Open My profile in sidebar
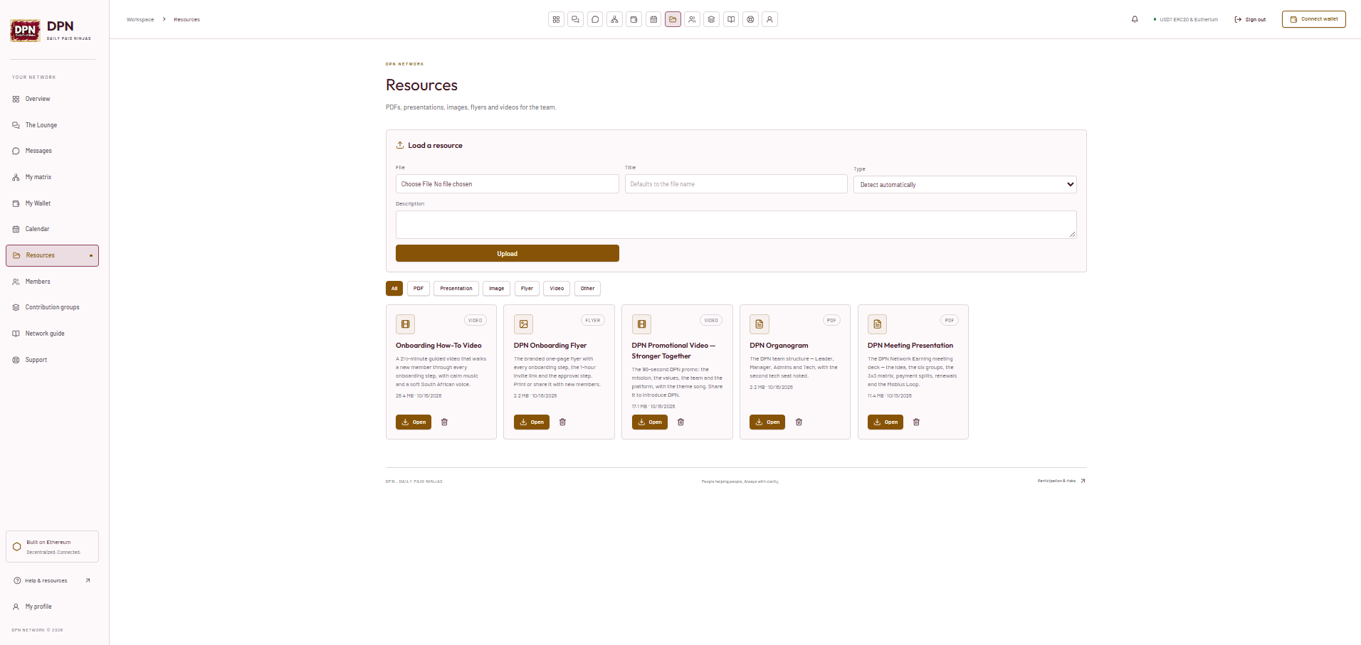The width and height of the screenshot is (1361, 645). (x=52, y=607)
